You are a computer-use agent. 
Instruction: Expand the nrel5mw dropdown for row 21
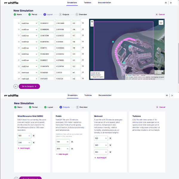click(x=30, y=60)
